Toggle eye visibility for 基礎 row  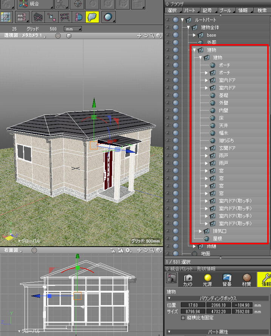pyautogui.click(x=168, y=95)
